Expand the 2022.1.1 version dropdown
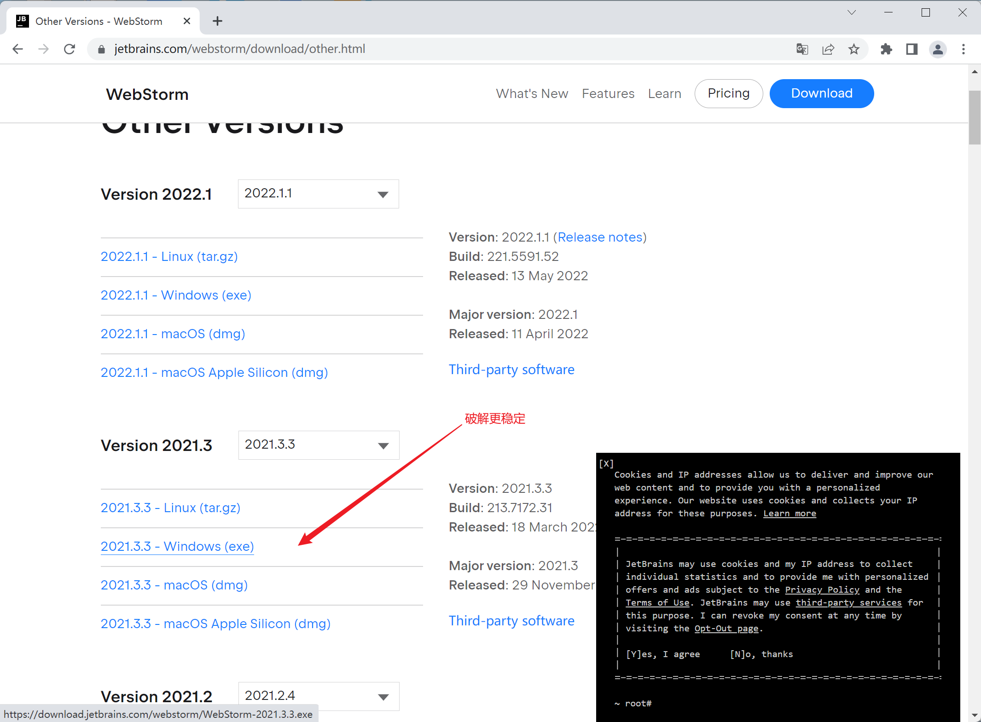The height and width of the screenshot is (722, 981). pos(318,194)
